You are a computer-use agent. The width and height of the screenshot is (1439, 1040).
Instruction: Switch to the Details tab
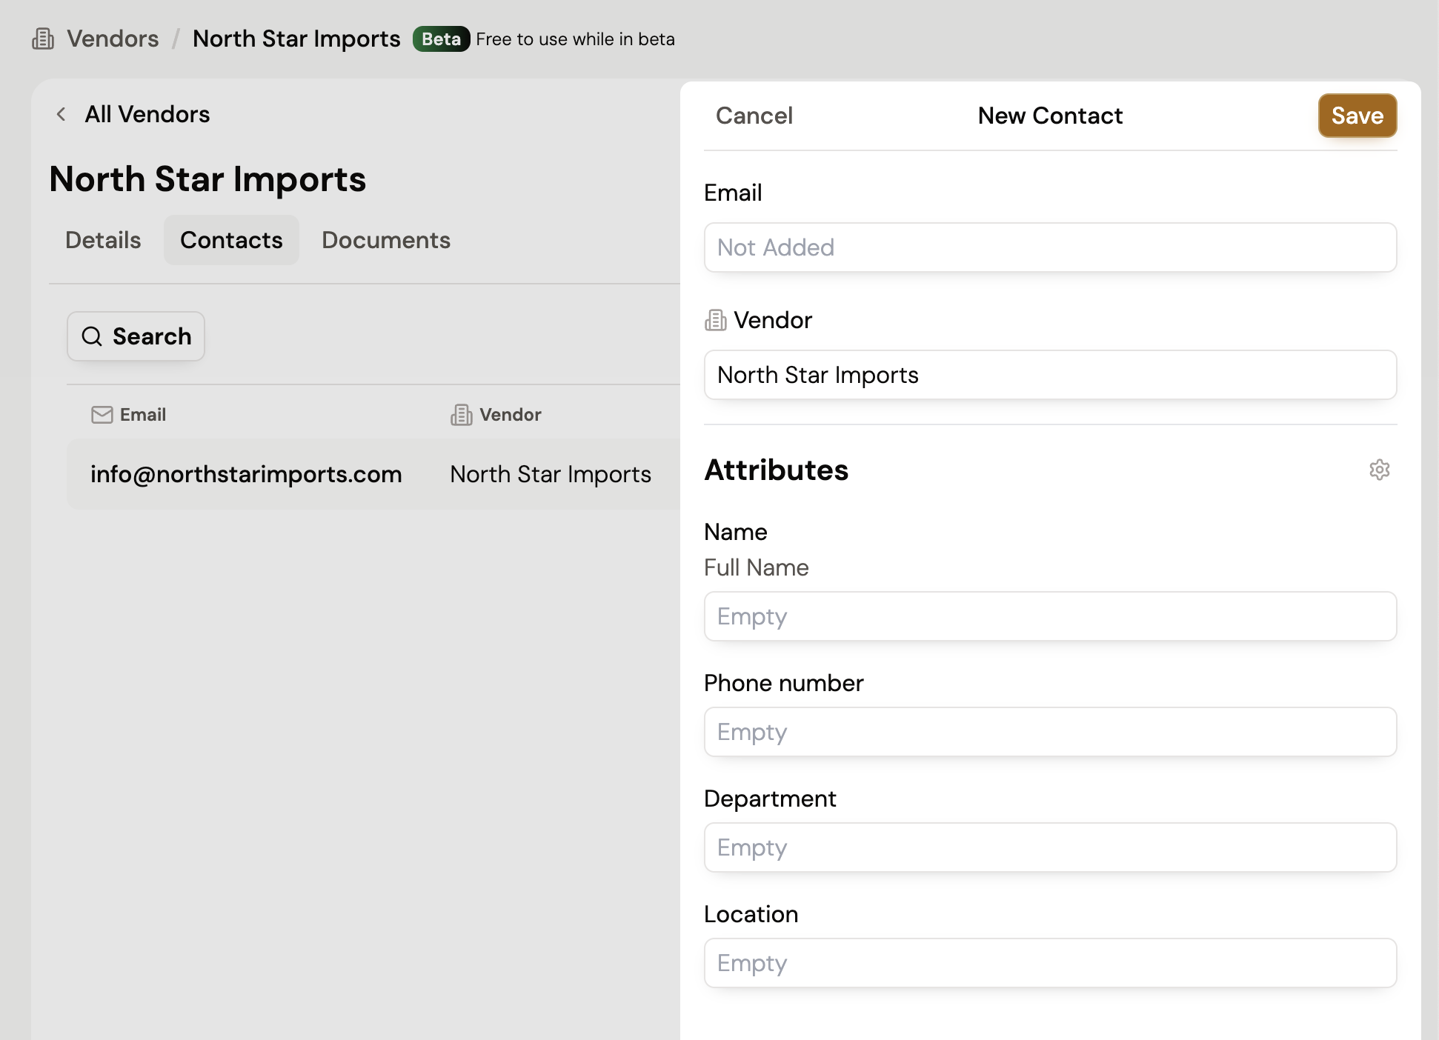click(103, 240)
